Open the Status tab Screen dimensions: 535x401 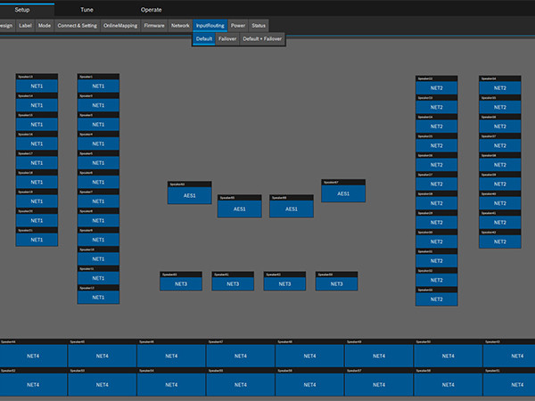point(259,26)
